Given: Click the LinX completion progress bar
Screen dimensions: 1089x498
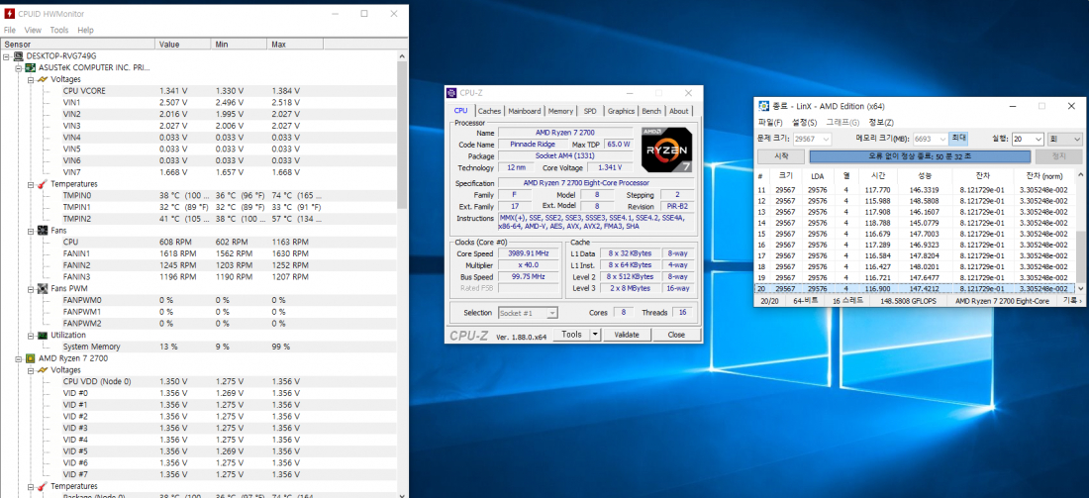Looking at the screenshot, I should pyautogui.click(x=921, y=157).
